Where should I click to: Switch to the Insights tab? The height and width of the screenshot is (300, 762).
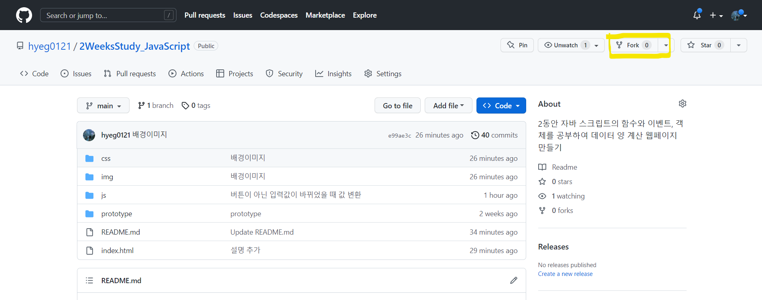(x=333, y=74)
